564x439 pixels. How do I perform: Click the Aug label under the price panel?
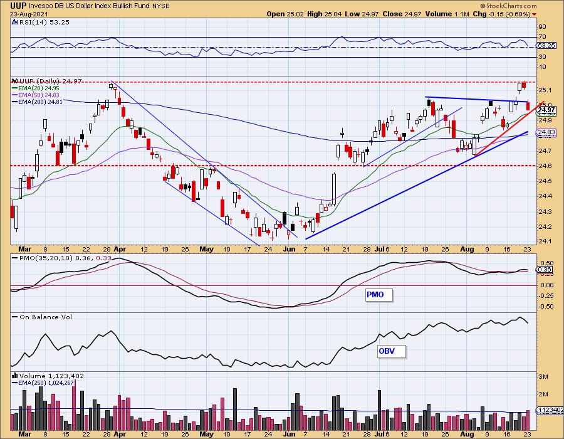(x=467, y=249)
